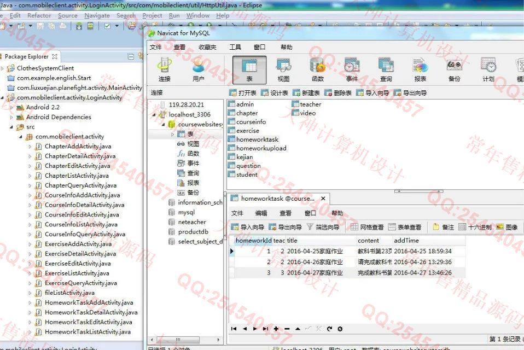Click 备注 (Memo) toolbar button
524x350 pixels.
click(444, 227)
